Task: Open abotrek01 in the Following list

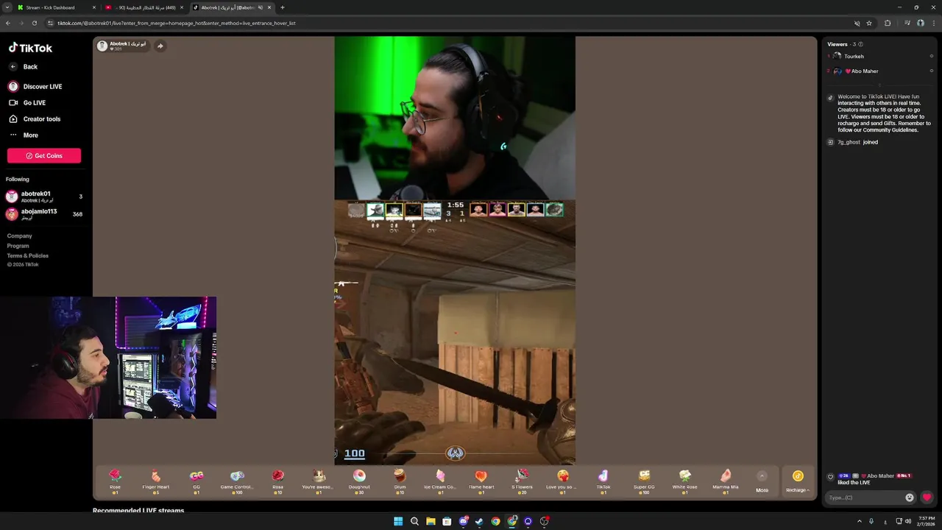Action: [44, 197]
